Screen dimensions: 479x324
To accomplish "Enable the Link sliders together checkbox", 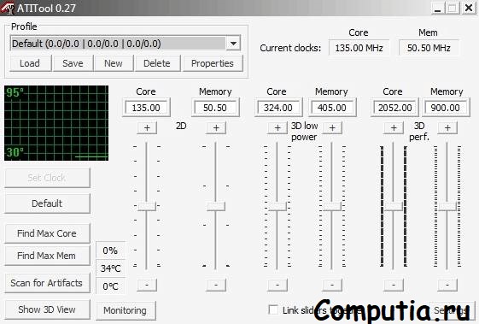I will click(273, 310).
